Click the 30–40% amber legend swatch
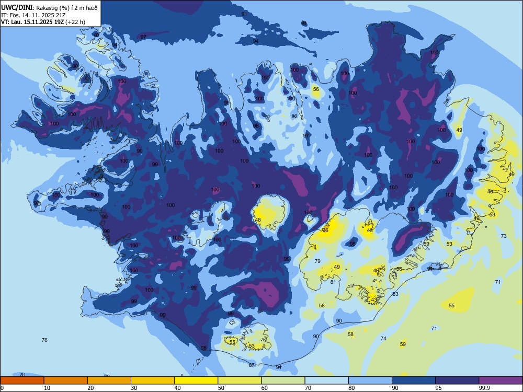 153,381
